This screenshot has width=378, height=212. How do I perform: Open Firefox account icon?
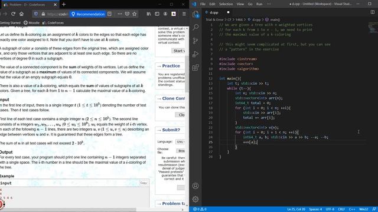[165, 14]
